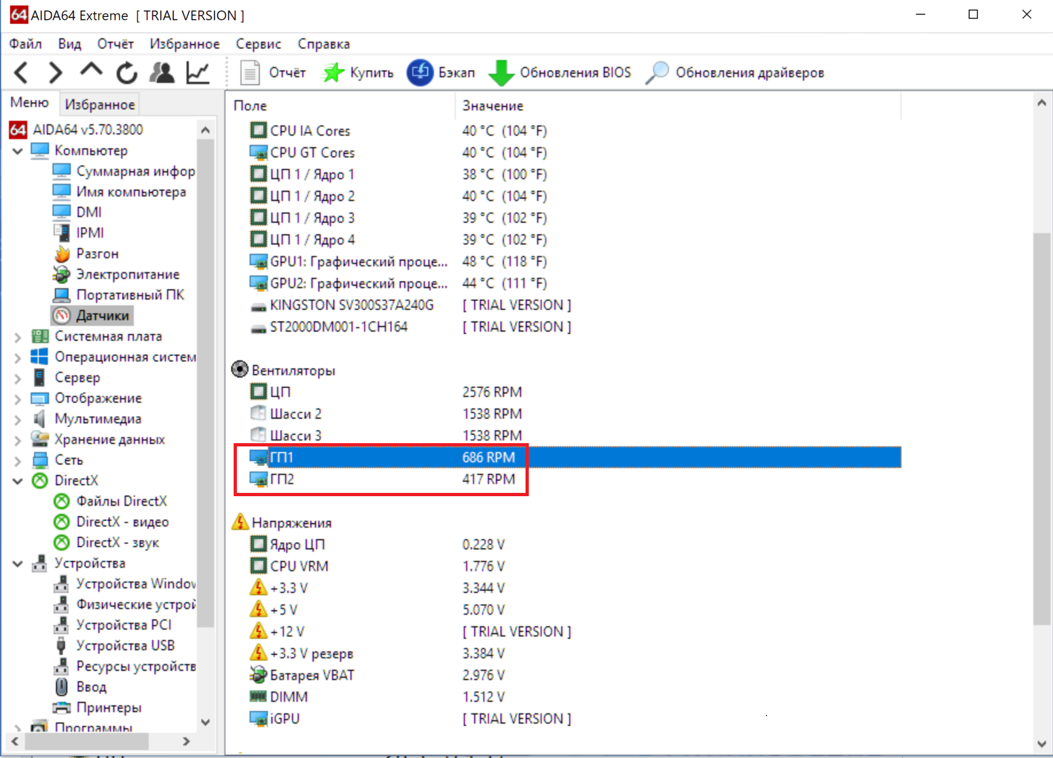Screen dimensions: 1053x758
Task: Expand the Хранение данных node
Action: [x=18, y=440]
